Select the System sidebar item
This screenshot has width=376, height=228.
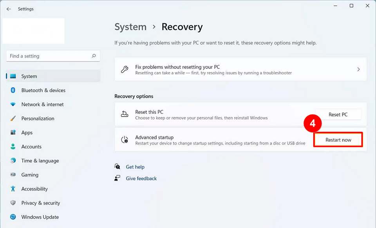point(29,76)
